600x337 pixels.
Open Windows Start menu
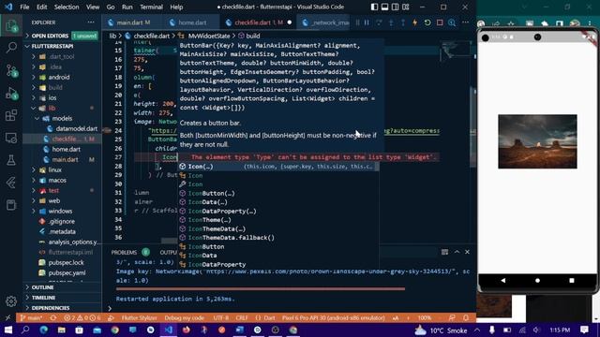pyautogui.click(x=7, y=330)
